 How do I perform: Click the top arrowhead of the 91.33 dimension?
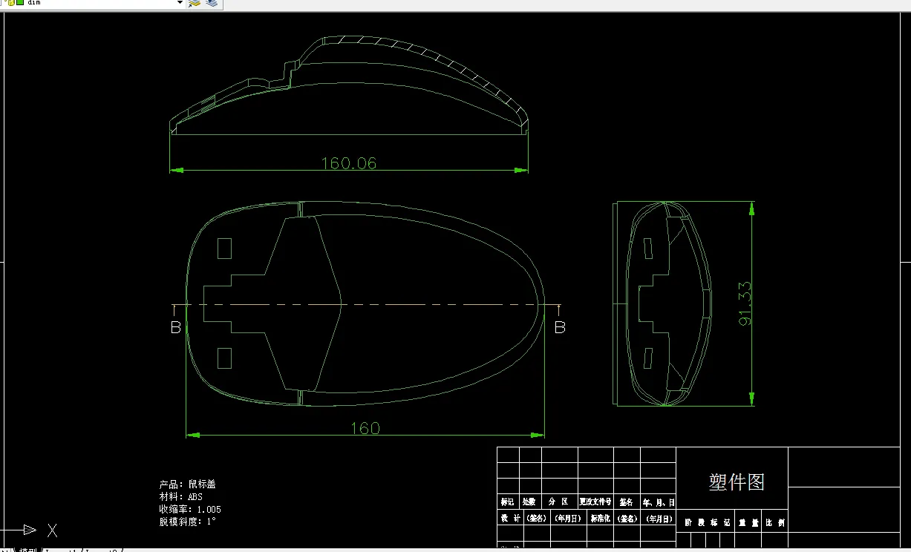point(752,208)
